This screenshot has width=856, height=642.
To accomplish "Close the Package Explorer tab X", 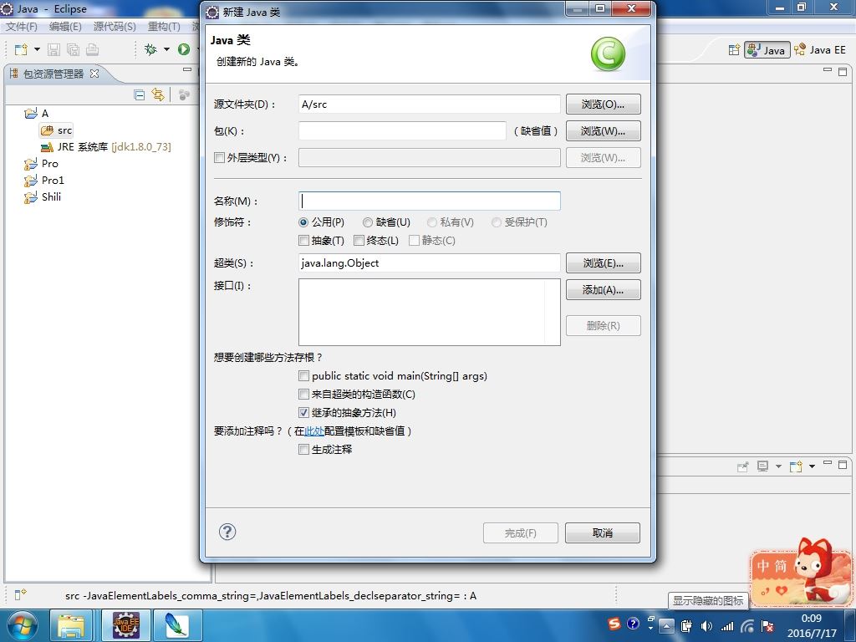I will pos(94,74).
